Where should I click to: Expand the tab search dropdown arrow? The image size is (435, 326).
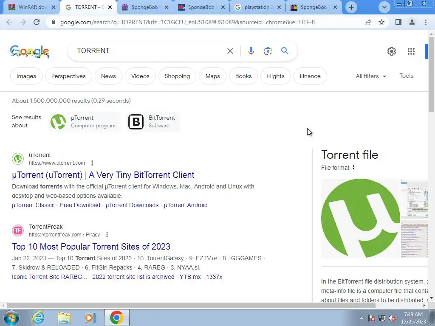(384, 7)
